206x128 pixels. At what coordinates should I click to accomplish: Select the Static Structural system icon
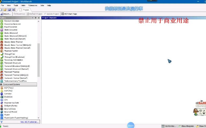point(2,33)
